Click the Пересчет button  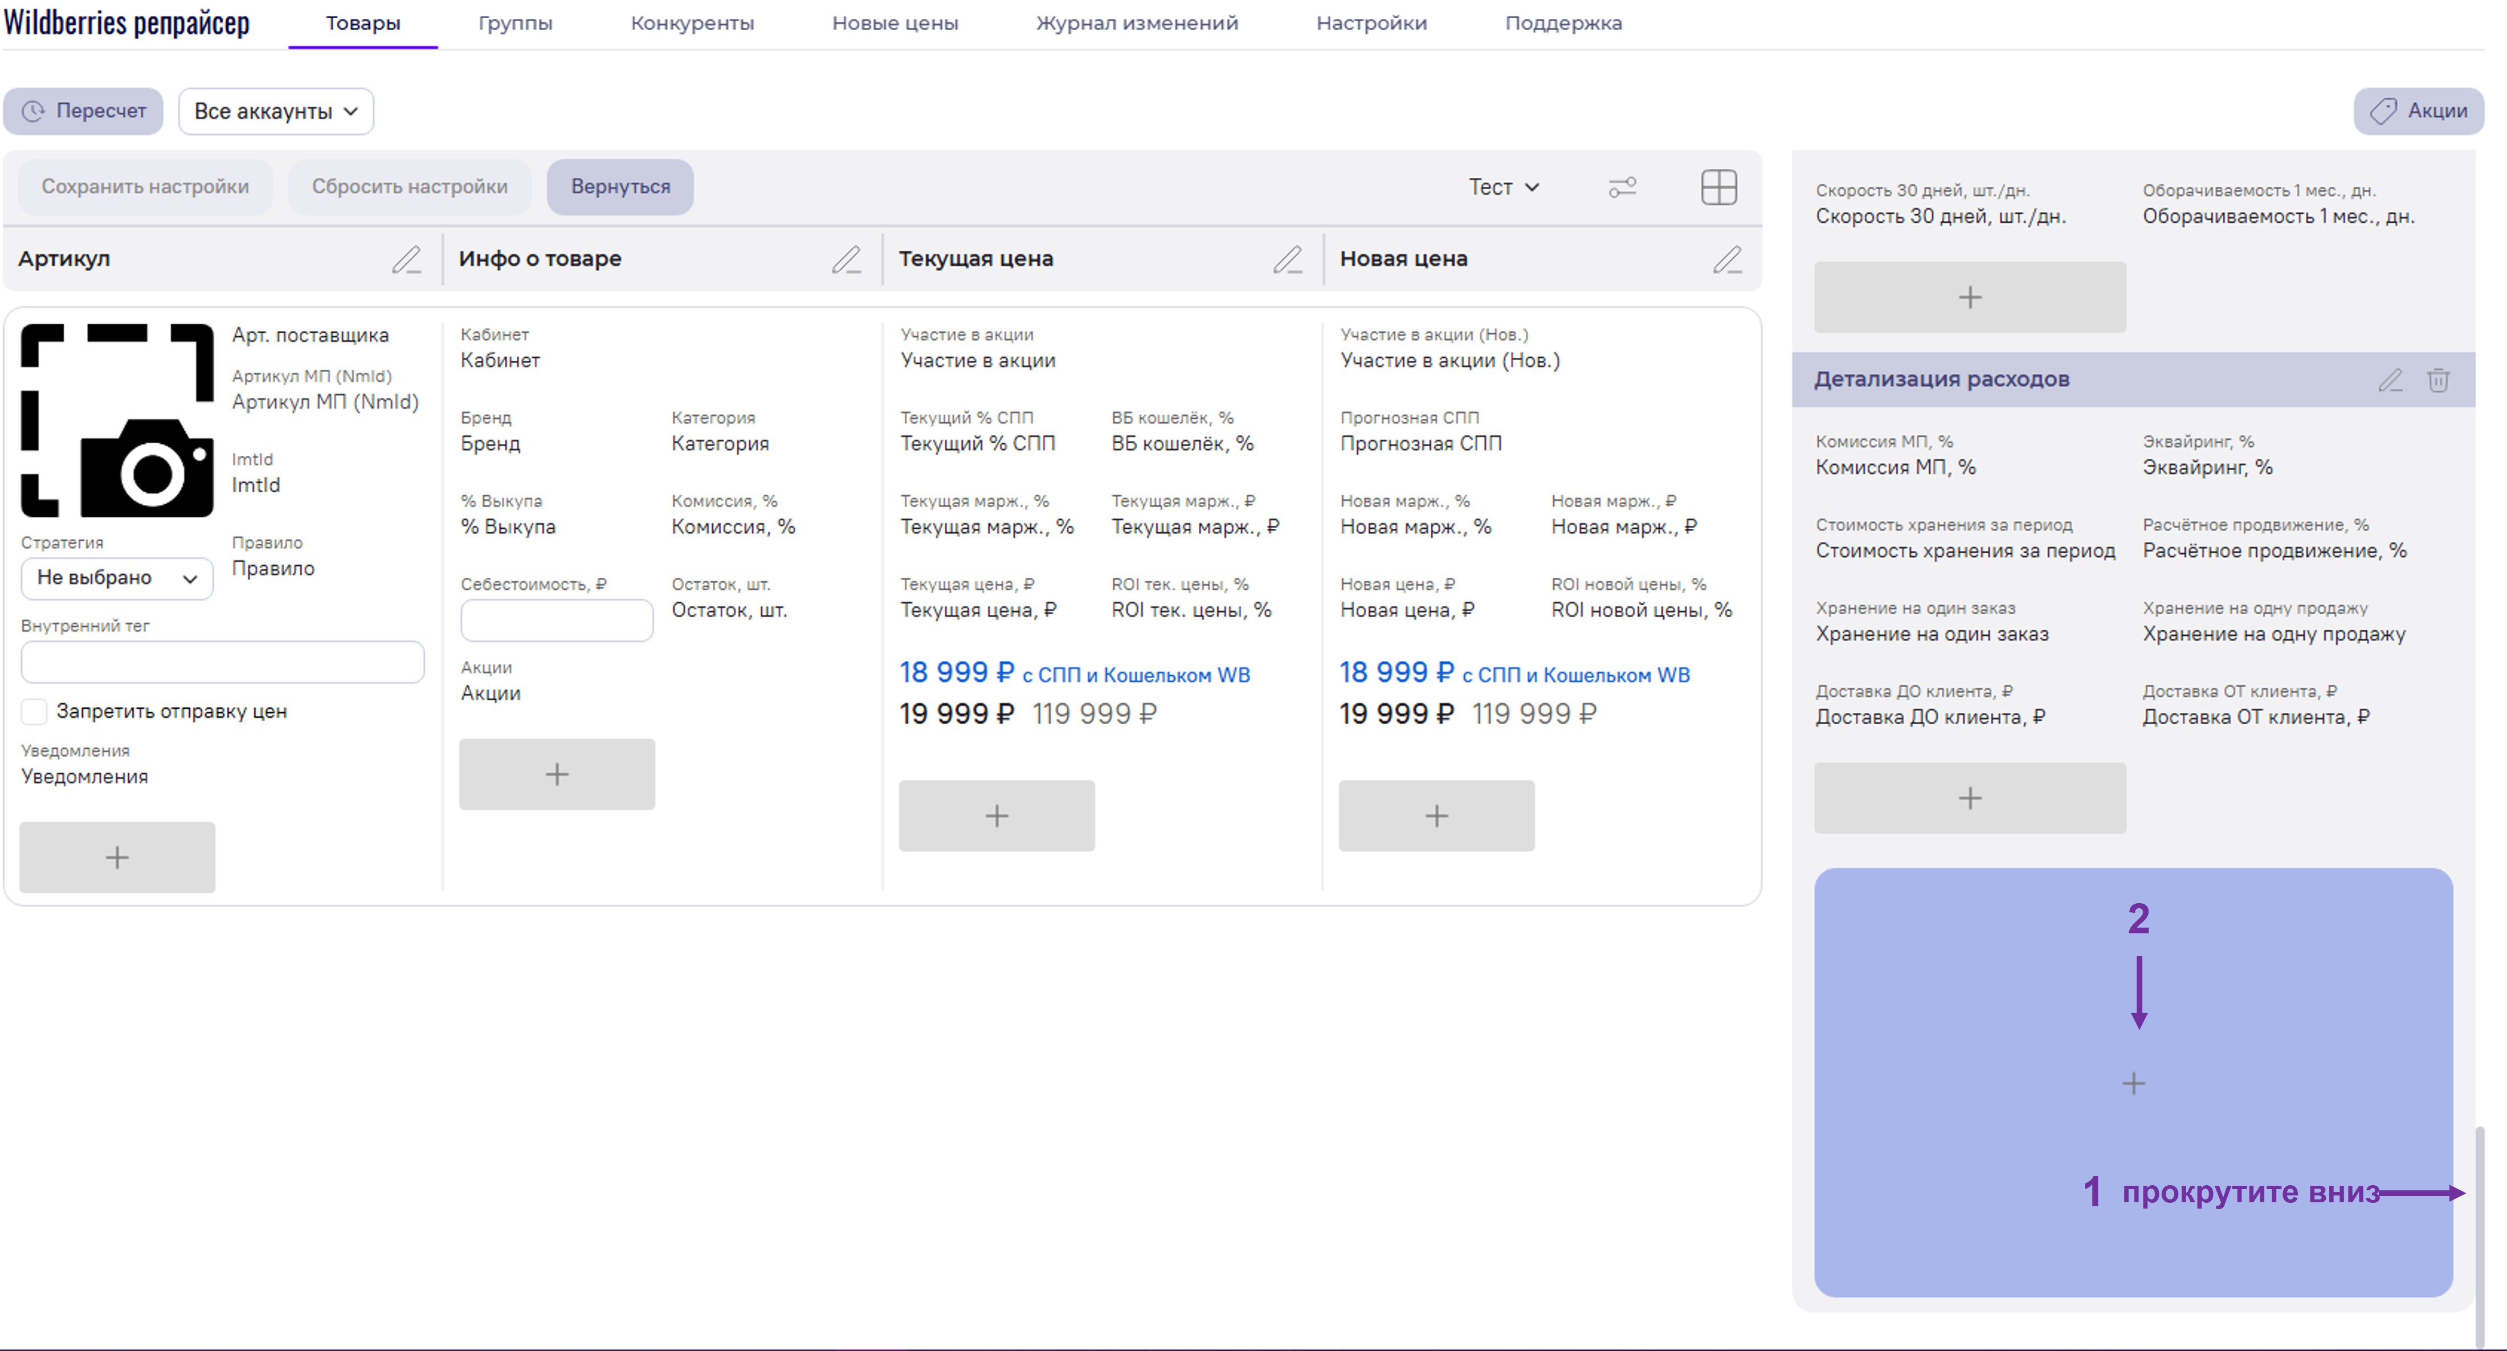[x=84, y=111]
